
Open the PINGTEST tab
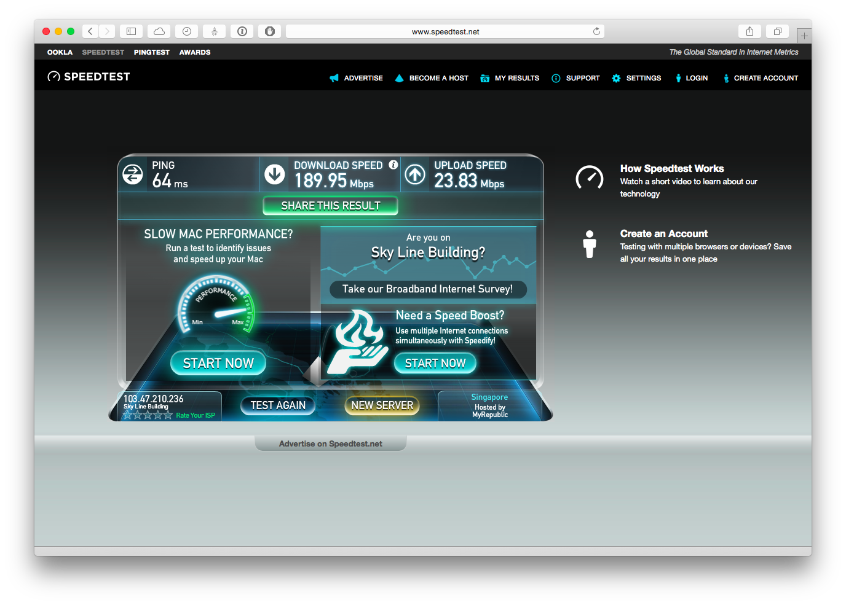pos(151,52)
